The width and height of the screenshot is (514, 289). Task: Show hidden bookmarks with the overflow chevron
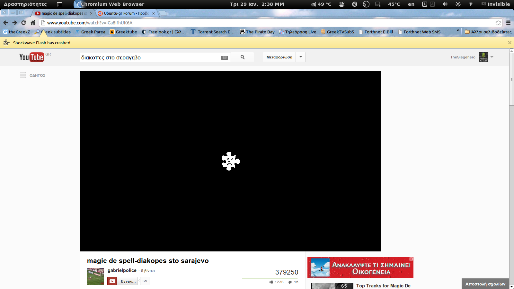coord(458,31)
